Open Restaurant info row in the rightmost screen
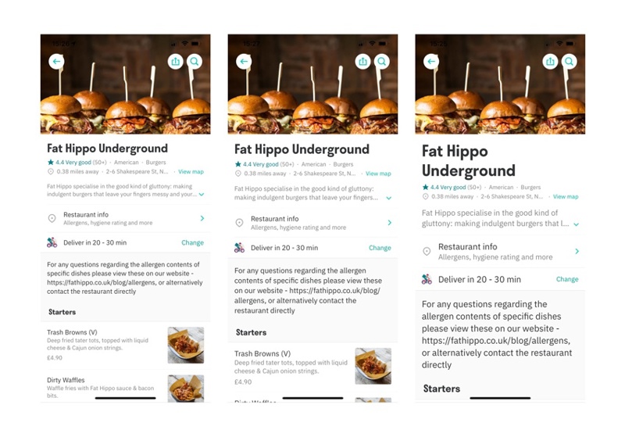Screen dimensions: 625x444 (500, 252)
